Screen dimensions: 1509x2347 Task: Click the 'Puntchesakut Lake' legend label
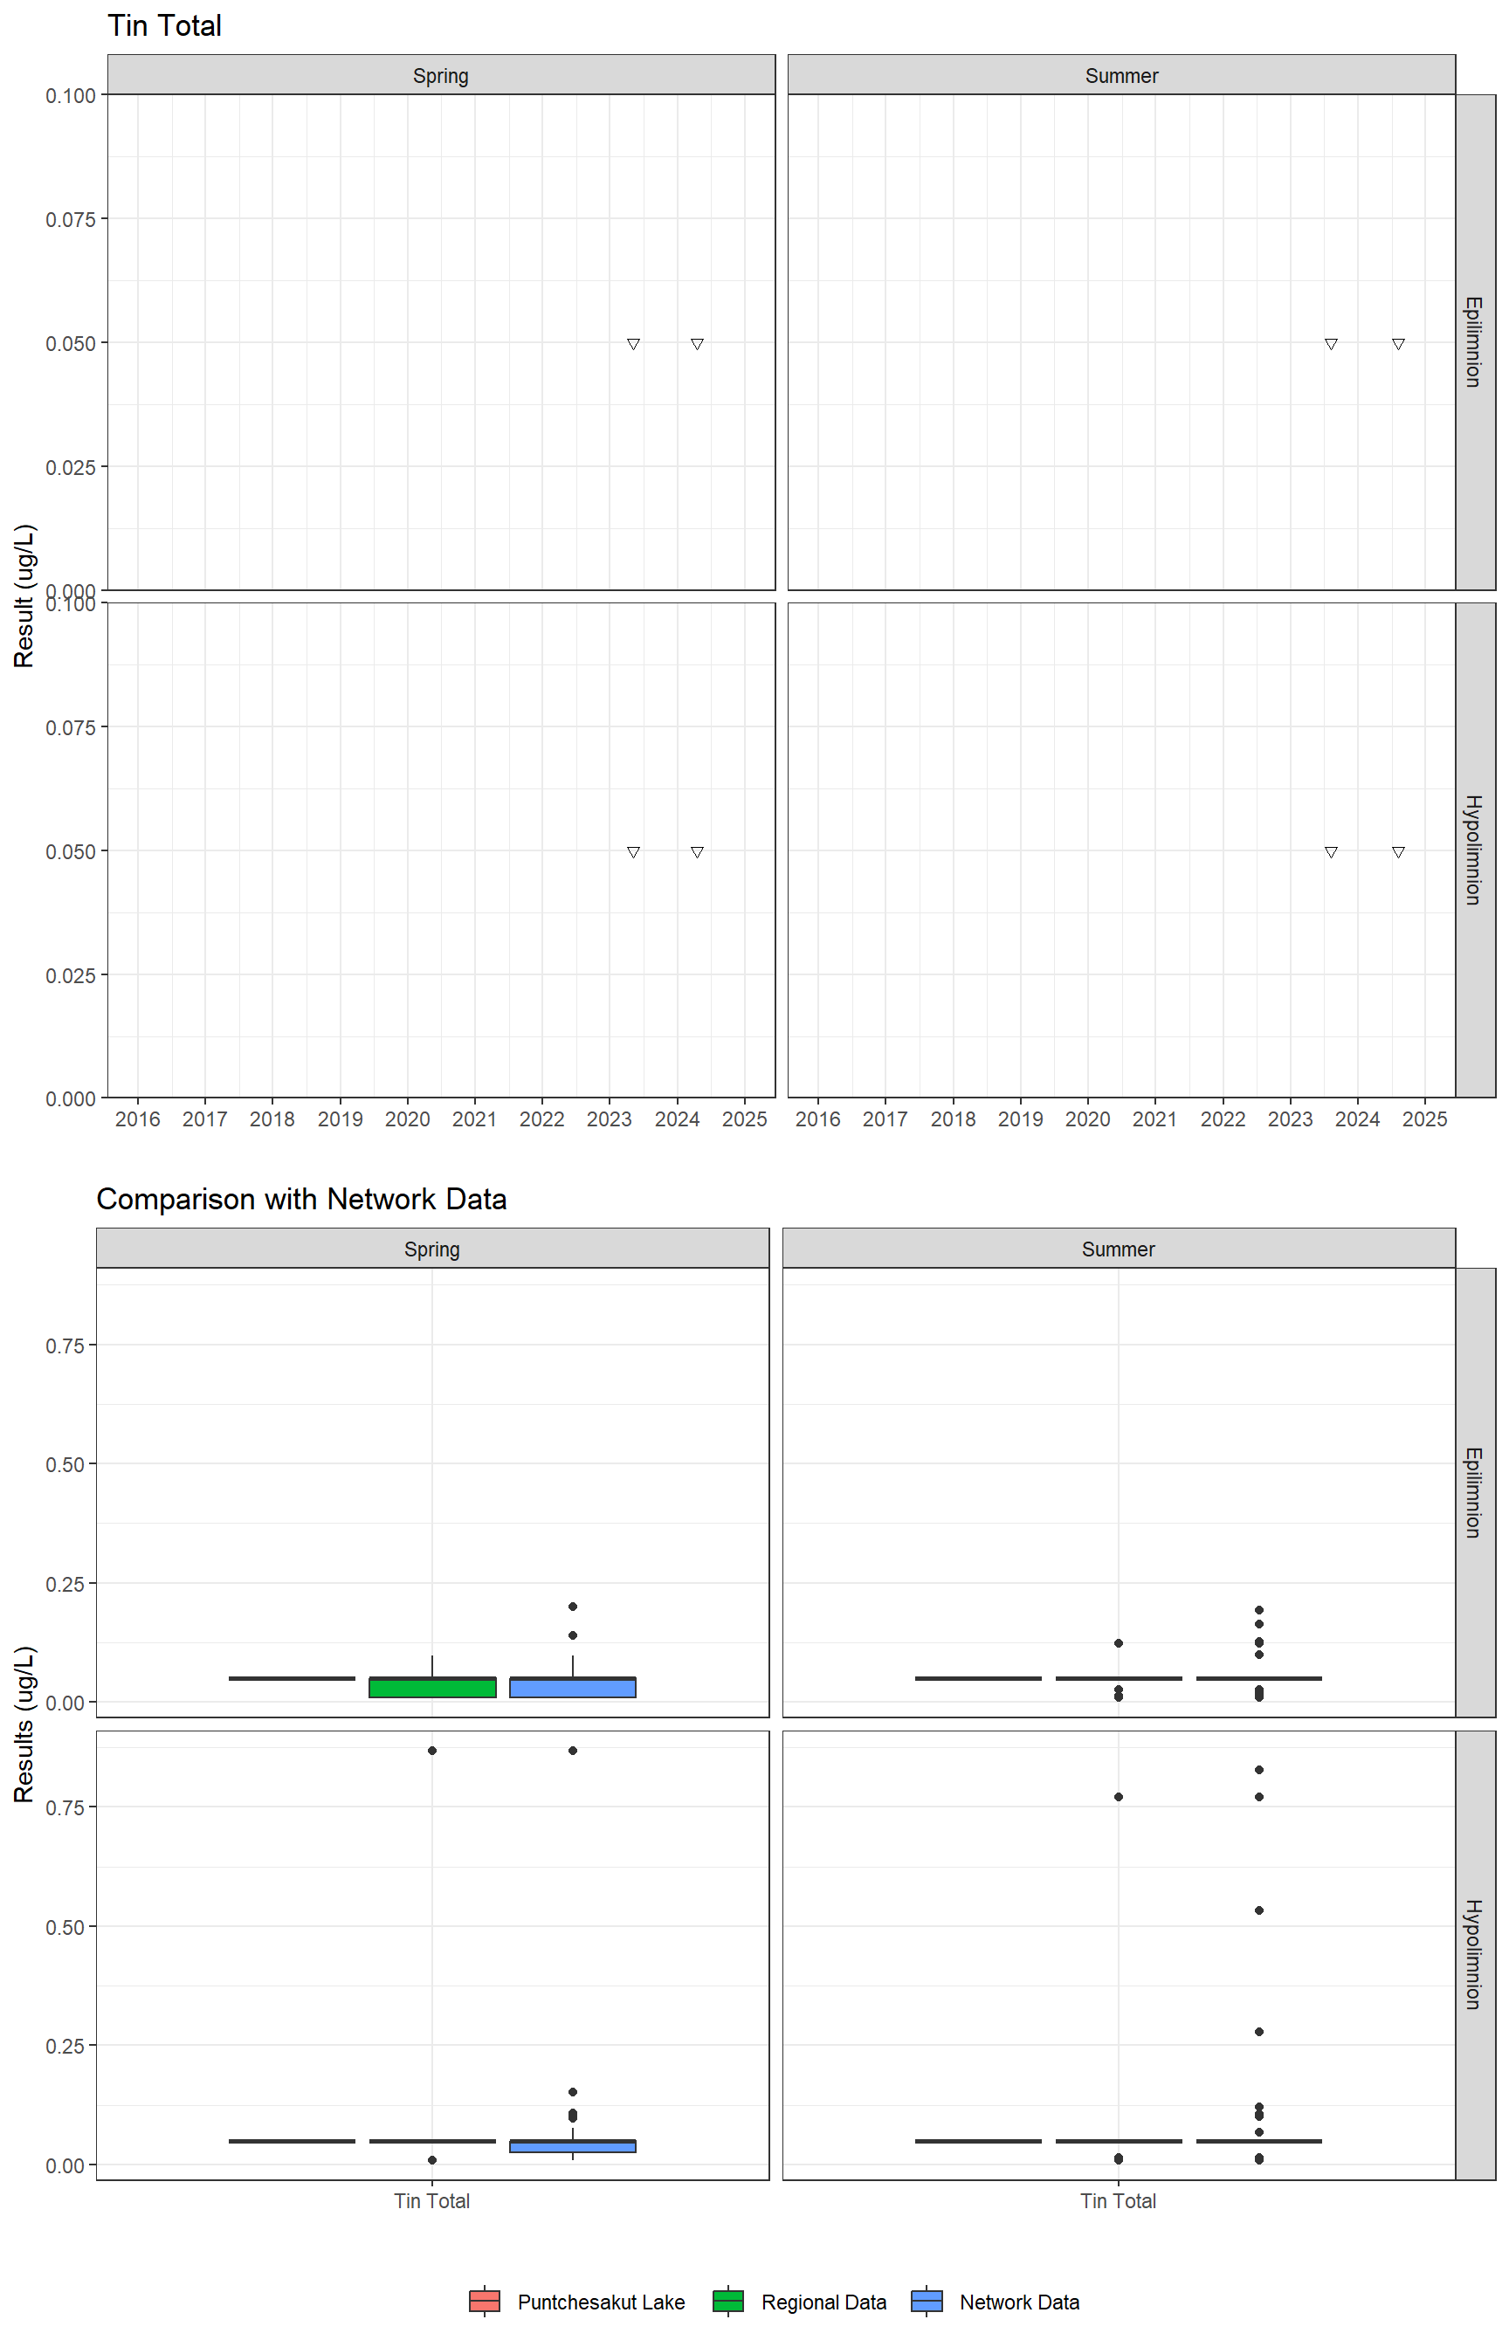(601, 2302)
